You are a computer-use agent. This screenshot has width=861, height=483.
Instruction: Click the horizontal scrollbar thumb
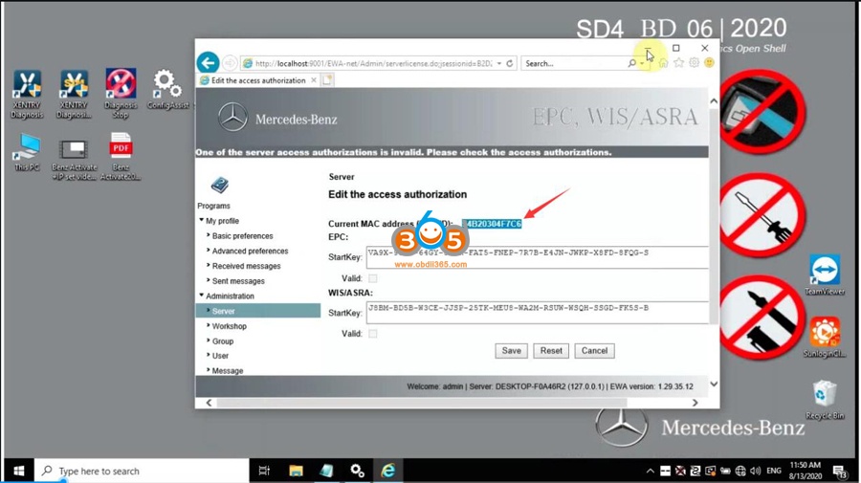coord(422,403)
